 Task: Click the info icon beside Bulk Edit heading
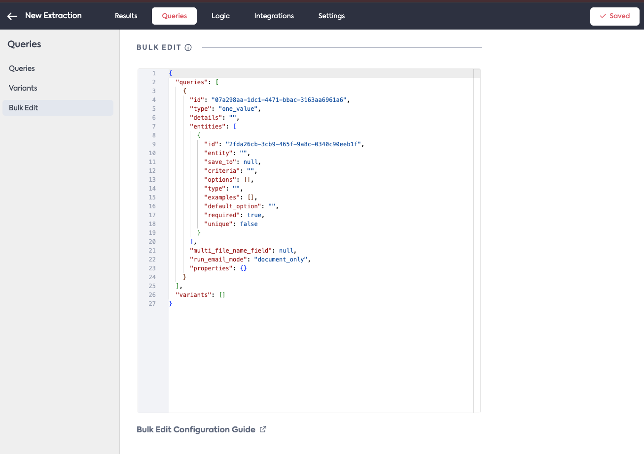188,48
